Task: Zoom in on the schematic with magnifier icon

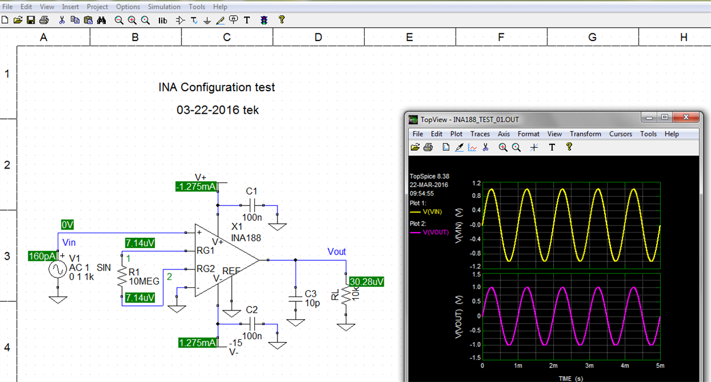Action: [x=132, y=20]
